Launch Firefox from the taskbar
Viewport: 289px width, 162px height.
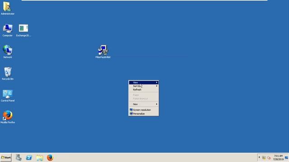point(50,157)
